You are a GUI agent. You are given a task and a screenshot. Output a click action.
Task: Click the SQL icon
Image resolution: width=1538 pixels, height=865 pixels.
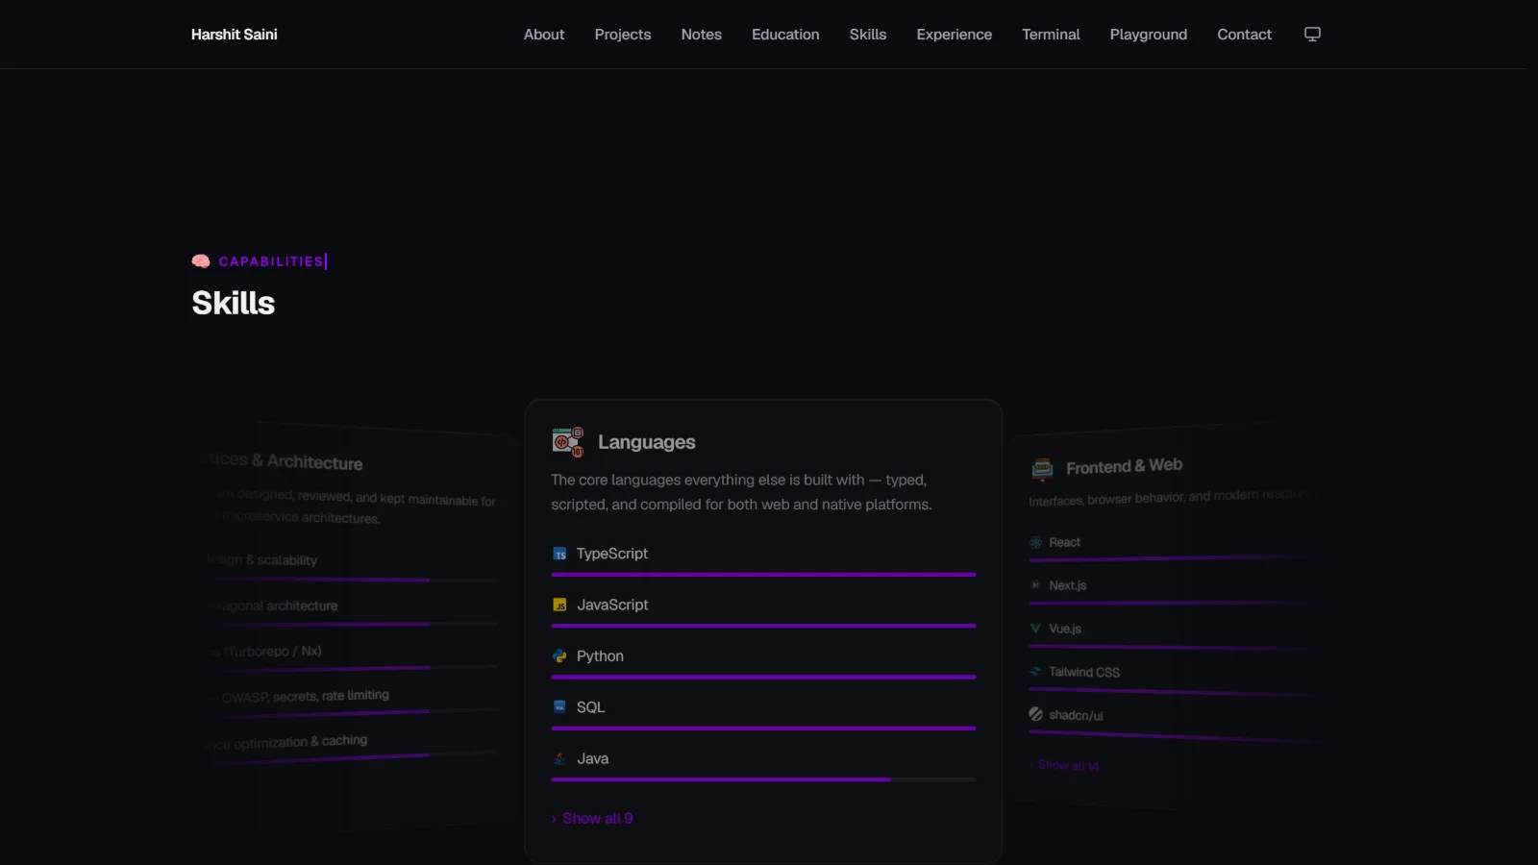[x=559, y=707]
